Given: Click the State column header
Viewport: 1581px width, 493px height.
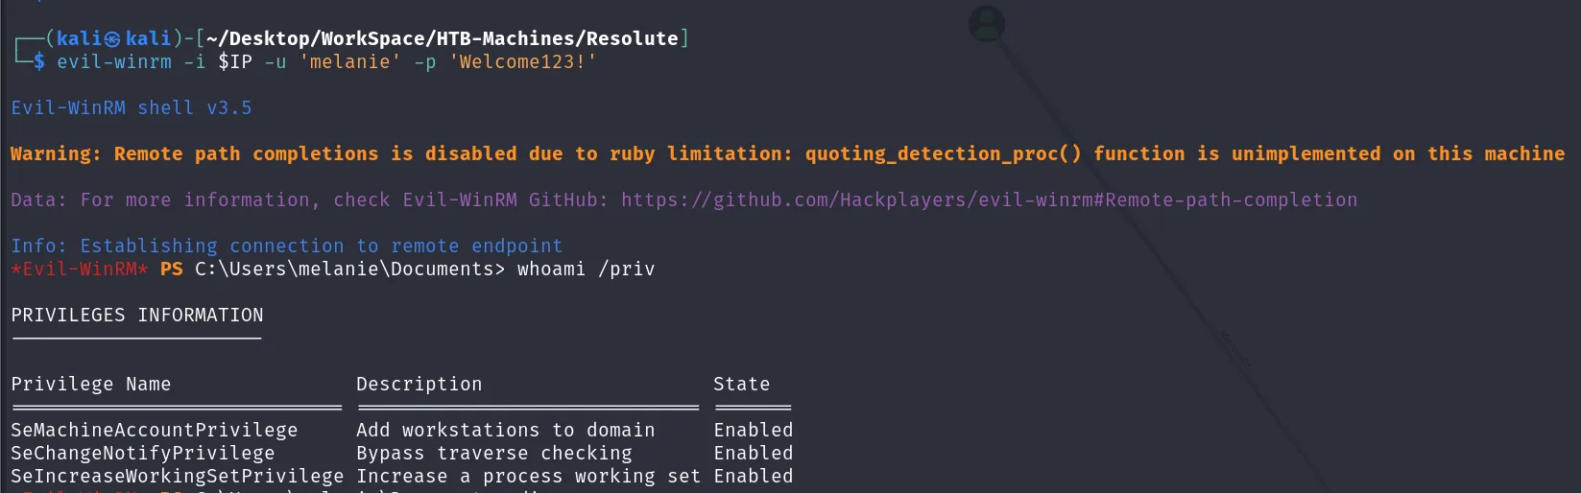Looking at the screenshot, I should (x=741, y=384).
